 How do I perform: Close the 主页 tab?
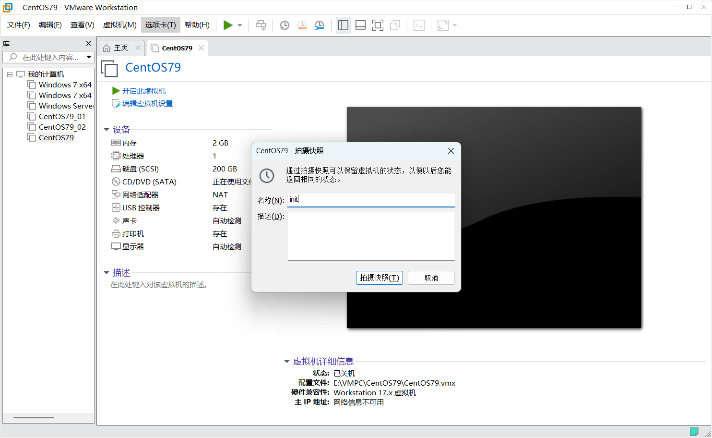coord(138,48)
